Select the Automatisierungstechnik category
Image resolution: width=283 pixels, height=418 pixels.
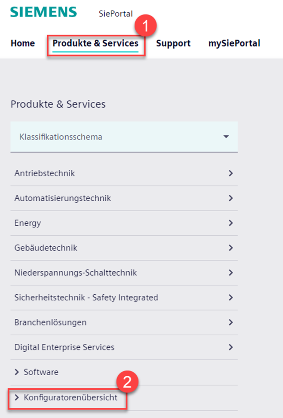(63, 198)
